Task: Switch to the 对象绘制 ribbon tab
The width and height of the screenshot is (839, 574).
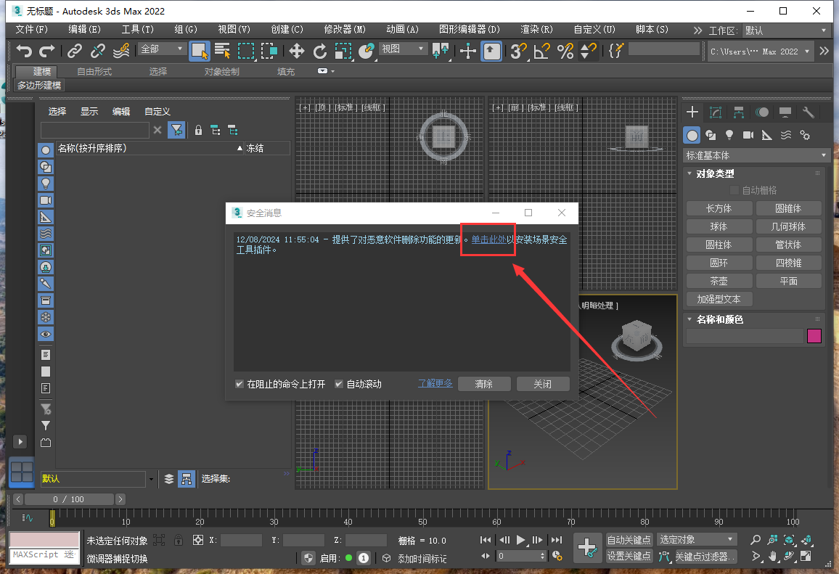Action: tap(221, 72)
